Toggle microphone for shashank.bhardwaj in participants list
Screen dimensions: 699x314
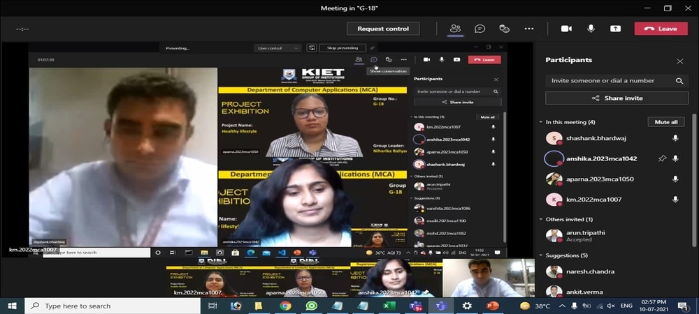click(675, 138)
